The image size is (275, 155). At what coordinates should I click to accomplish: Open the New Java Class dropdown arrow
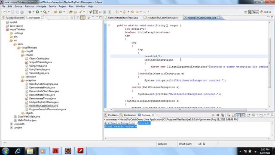pos(64,12)
